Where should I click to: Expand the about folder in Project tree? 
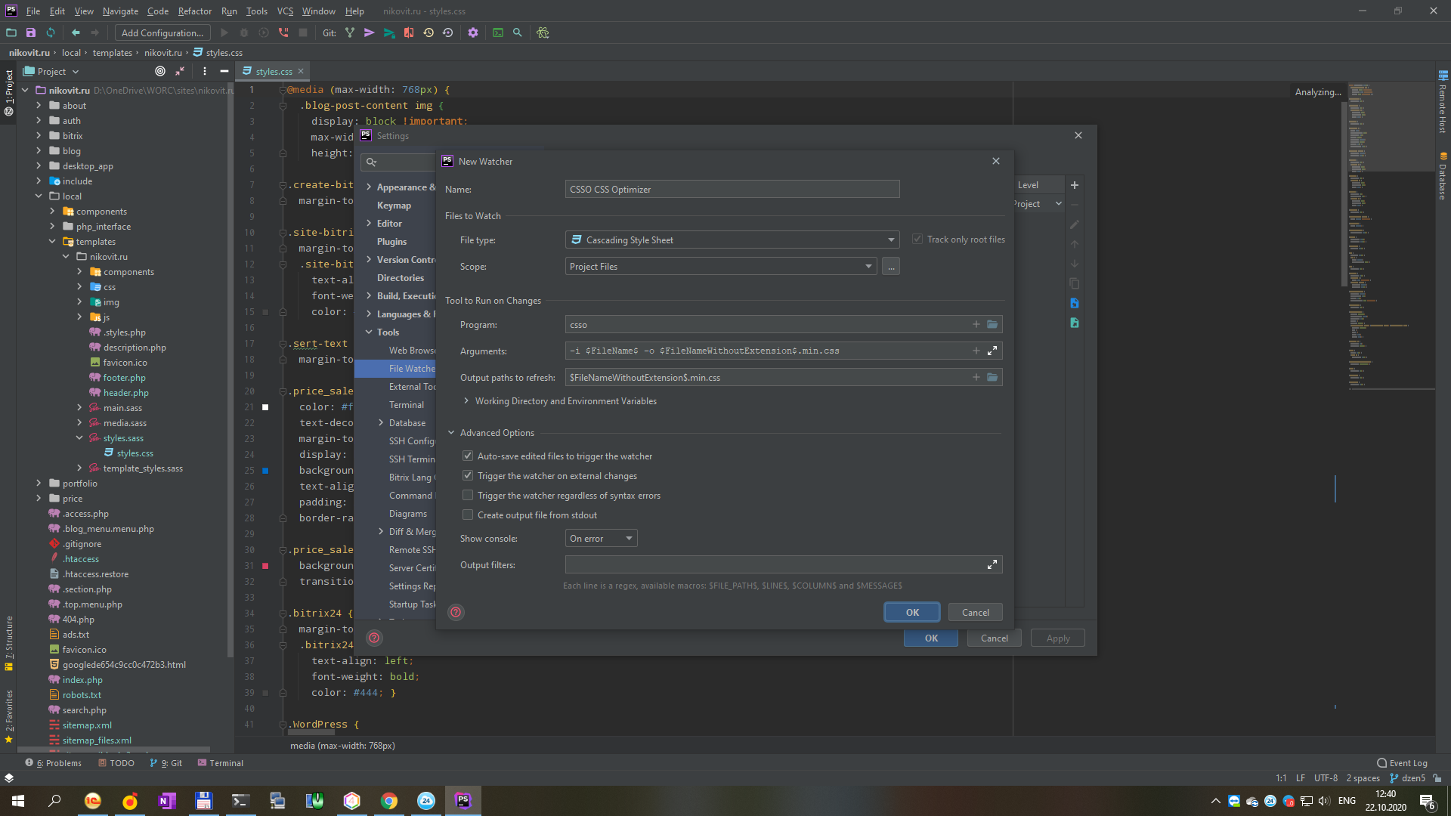tap(39, 105)
